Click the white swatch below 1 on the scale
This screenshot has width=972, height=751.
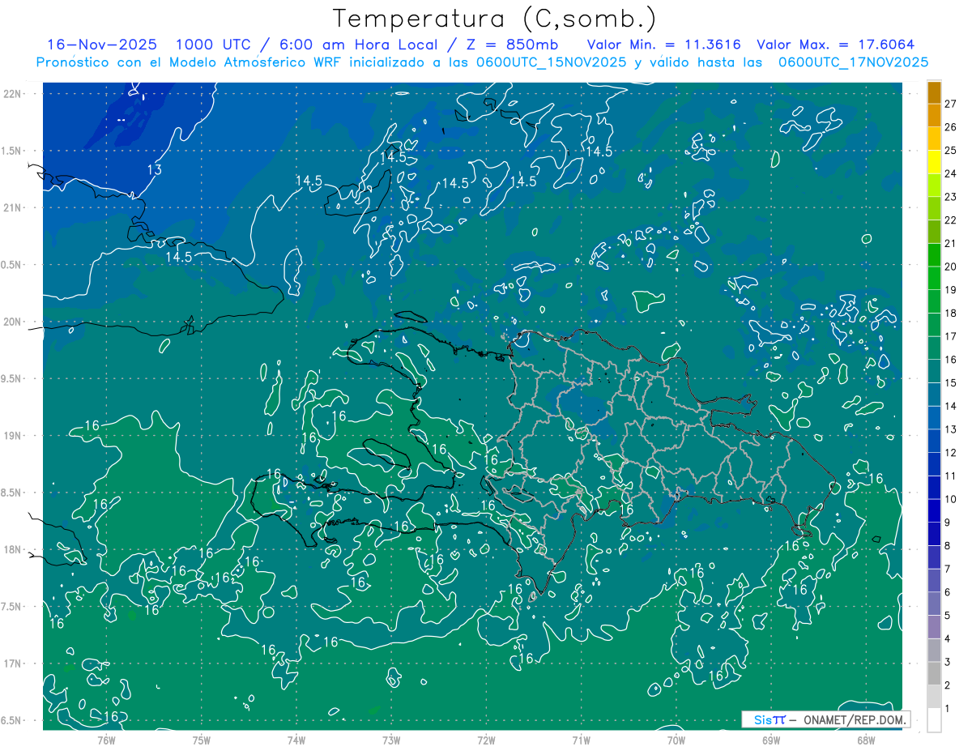click(x=934, y=720)
